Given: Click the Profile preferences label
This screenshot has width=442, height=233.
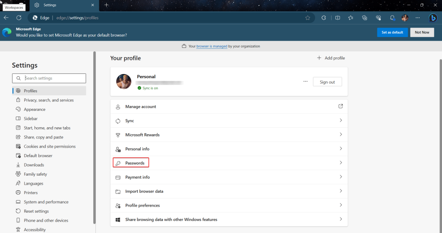Looking at the screenshot, I should [x=142, y=205].
